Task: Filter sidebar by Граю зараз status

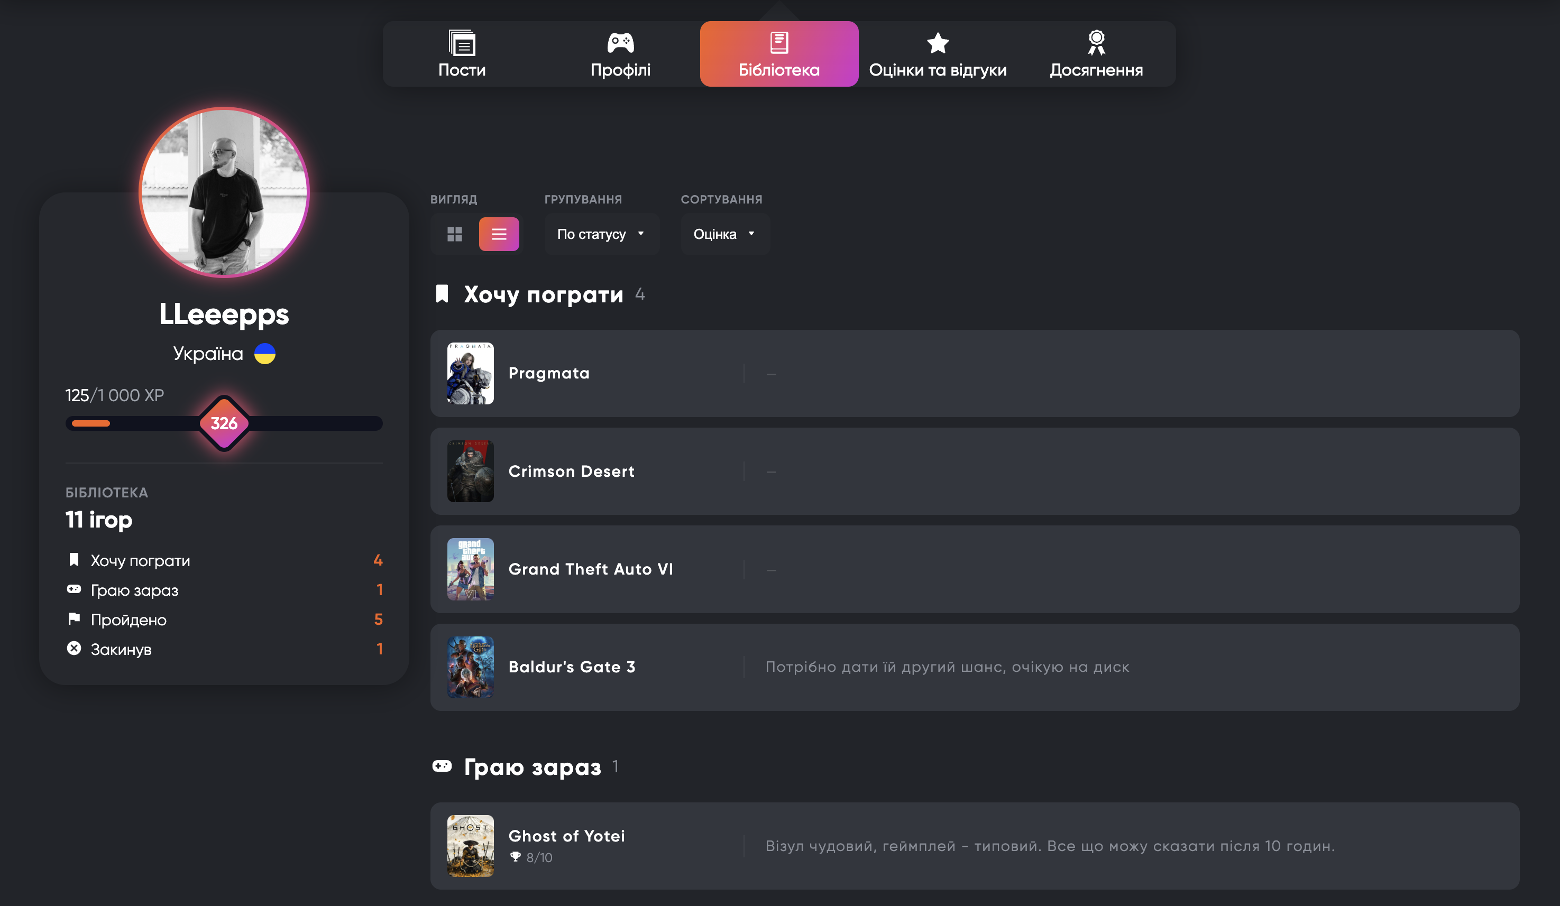Action: click(x=134, y=590)
